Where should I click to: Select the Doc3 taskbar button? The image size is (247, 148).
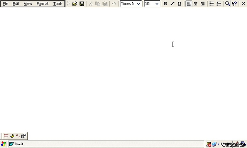[106, 144]
